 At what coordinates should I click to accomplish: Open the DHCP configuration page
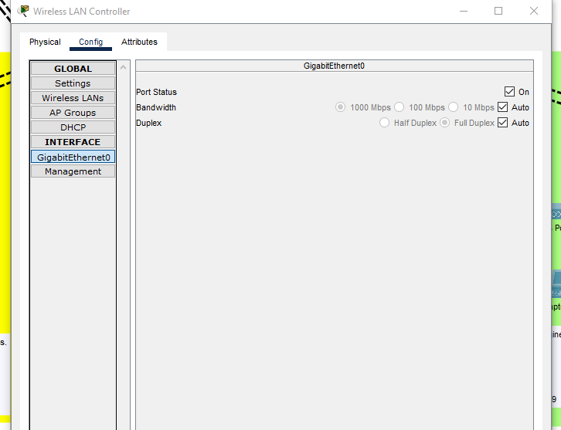pos(73,127)
